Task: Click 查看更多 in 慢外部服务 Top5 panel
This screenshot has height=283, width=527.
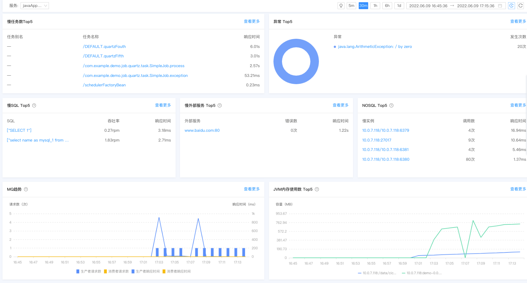Action: pyautogui.click(x=340, y=105)
